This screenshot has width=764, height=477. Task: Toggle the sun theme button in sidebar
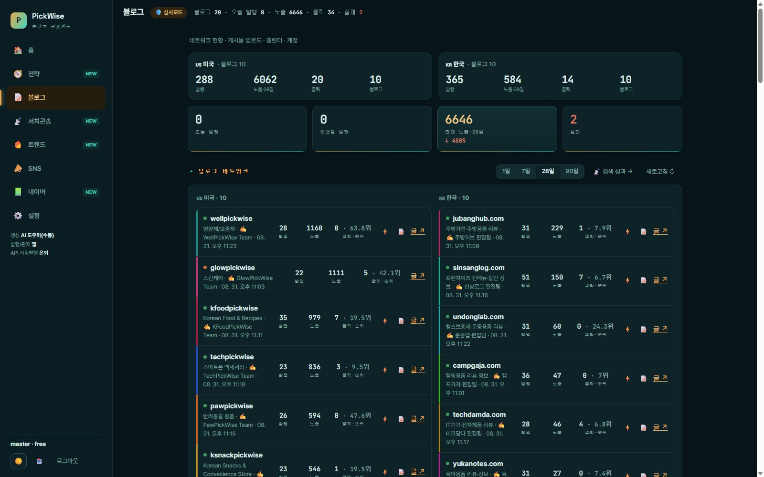click(19, 461)
